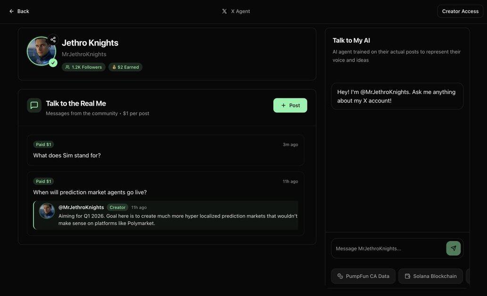This screenshot has height=296, width=487.
Task: Click the share icon on profile avatar
Action: (53, 40)
